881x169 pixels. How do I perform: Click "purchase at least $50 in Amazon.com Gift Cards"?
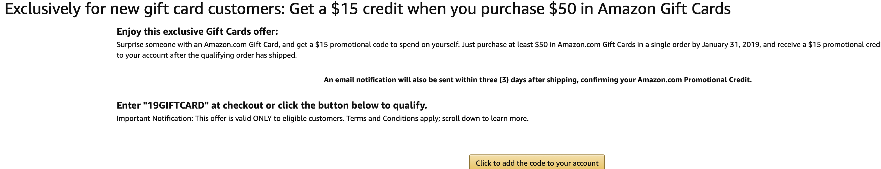click(x=557, y=45)
